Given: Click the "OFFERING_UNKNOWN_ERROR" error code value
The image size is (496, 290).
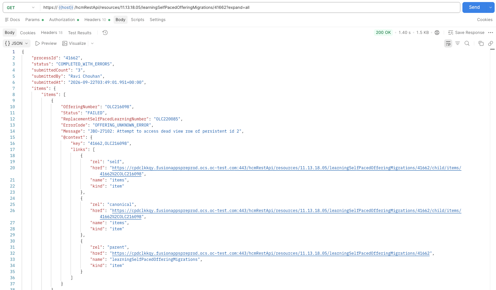Looking at the screenshot, I should coord(122,125).
